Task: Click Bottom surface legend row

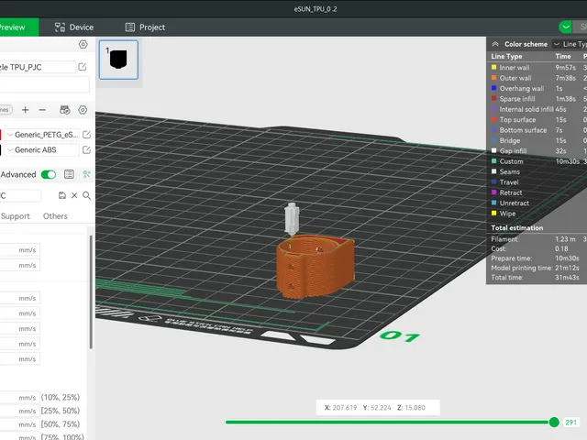Action: tap(538, 130)
